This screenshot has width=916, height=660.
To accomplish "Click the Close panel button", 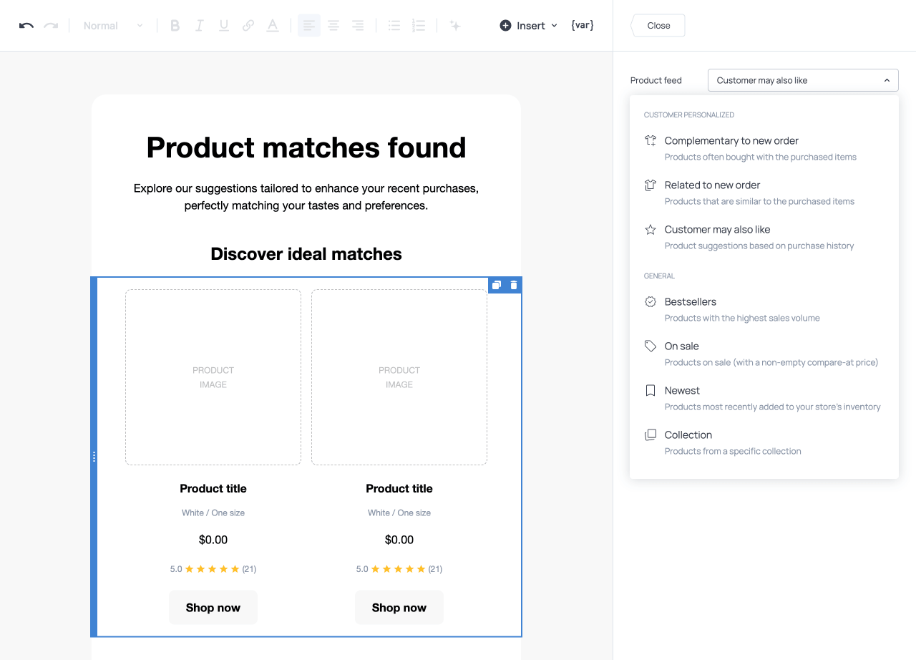I will coord(658,26).
